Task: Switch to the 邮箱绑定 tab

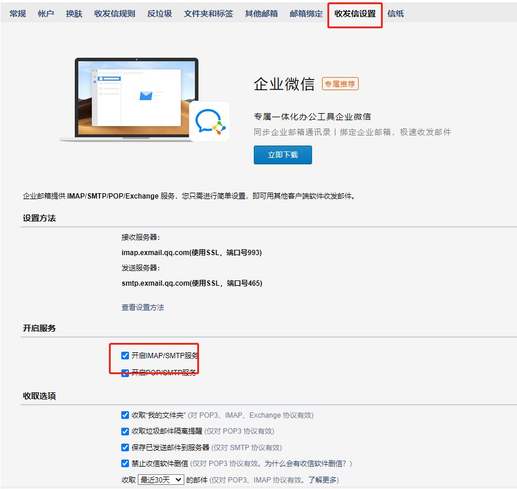Action: click(306, 13)
